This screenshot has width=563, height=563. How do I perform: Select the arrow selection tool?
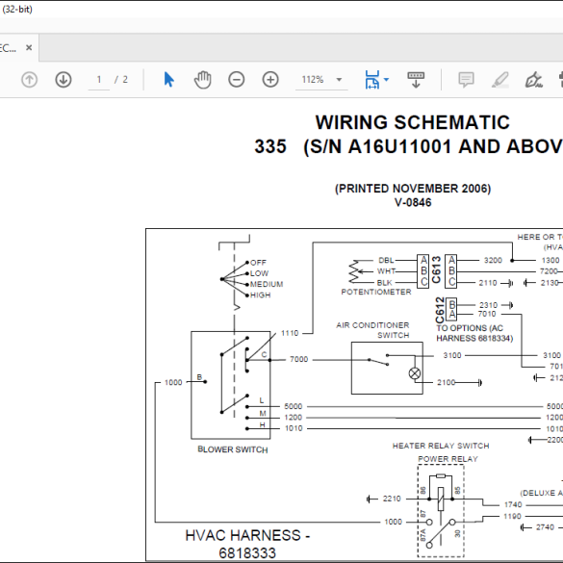click(x=168, y=79)
